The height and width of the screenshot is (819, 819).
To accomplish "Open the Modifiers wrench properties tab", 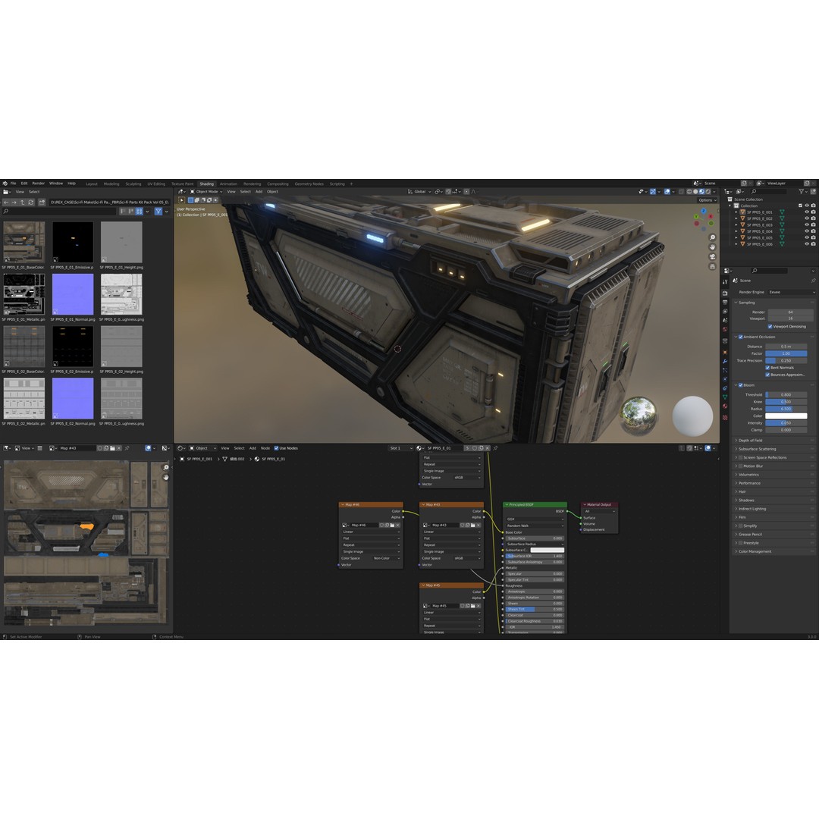I will (725, 362).
